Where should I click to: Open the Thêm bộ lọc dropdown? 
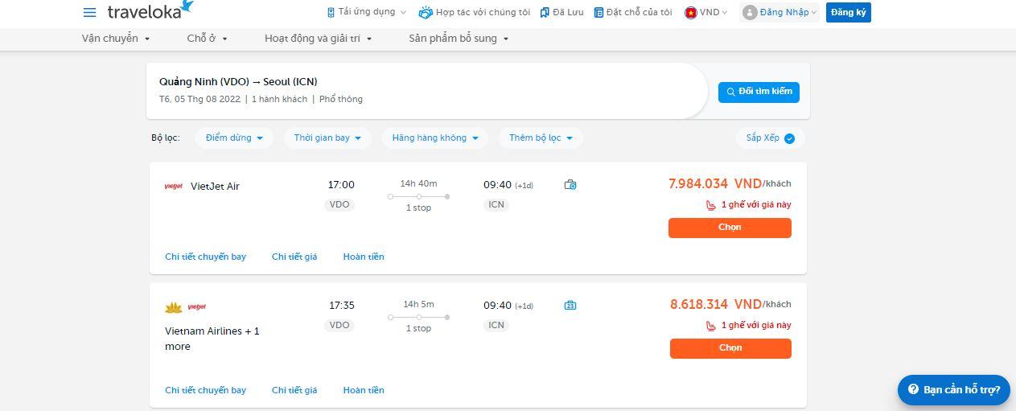pyautogui.click(x=541, y=138)
